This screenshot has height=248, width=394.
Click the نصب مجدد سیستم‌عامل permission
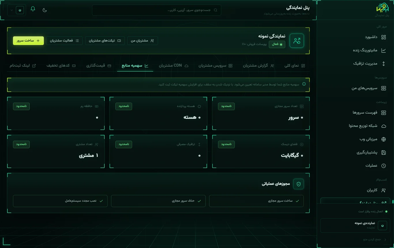tap(60, 201)
